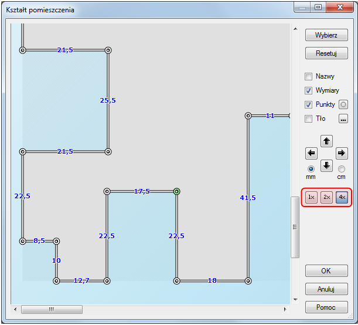Select the green highlighted corner point

click(176, 191)
